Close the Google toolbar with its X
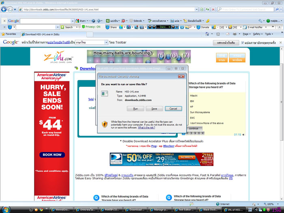Image resolution: width=284 pixels, height=213 pixels. pos(4,21)
